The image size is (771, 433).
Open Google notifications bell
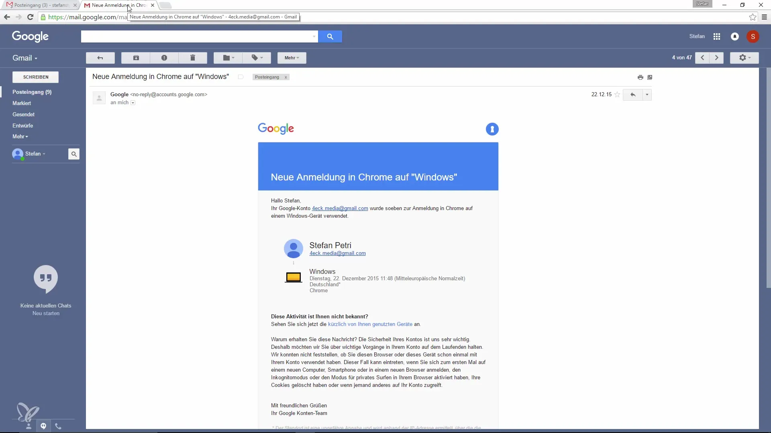coord(735,36)
